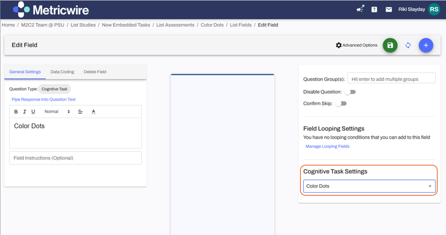Open the mail envelope icon
The height and width of the screenshot is (235, 446).
(x=389, y=10)
